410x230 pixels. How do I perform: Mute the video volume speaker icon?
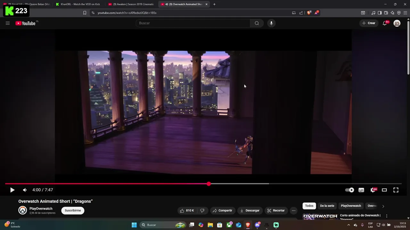click(25, 190)
